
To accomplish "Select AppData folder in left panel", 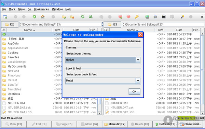I will pyautogui.click(x=31, y=43).
